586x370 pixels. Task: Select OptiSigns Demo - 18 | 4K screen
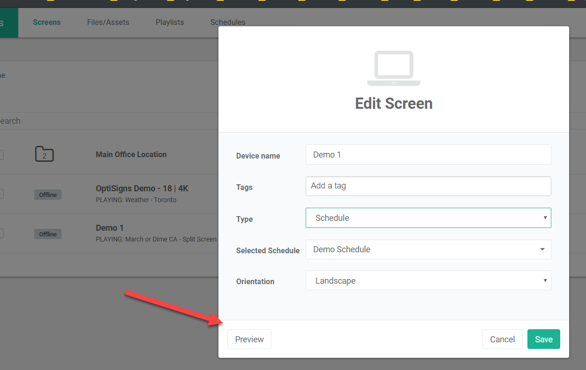(x=142, y=189)
